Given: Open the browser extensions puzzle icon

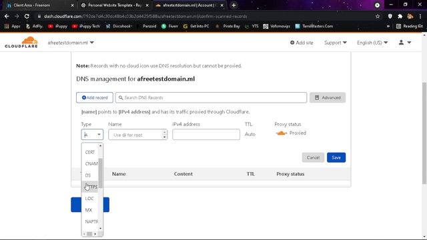Looking at the screenshot, I should click(x=400, y=16).
